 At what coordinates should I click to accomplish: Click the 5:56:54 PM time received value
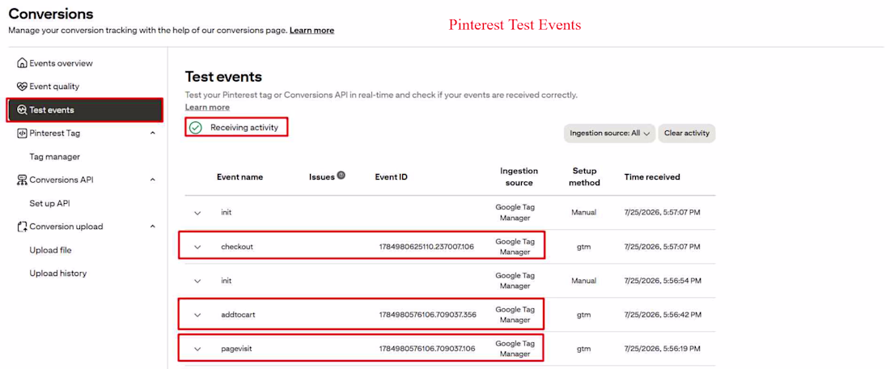click(663, 281)
